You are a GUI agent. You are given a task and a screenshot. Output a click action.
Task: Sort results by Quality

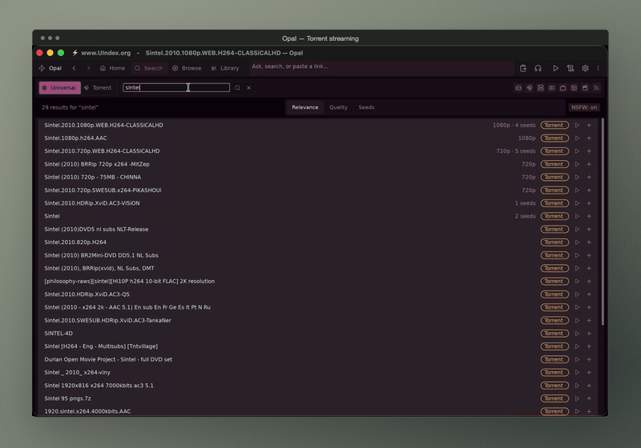point(338,107)
